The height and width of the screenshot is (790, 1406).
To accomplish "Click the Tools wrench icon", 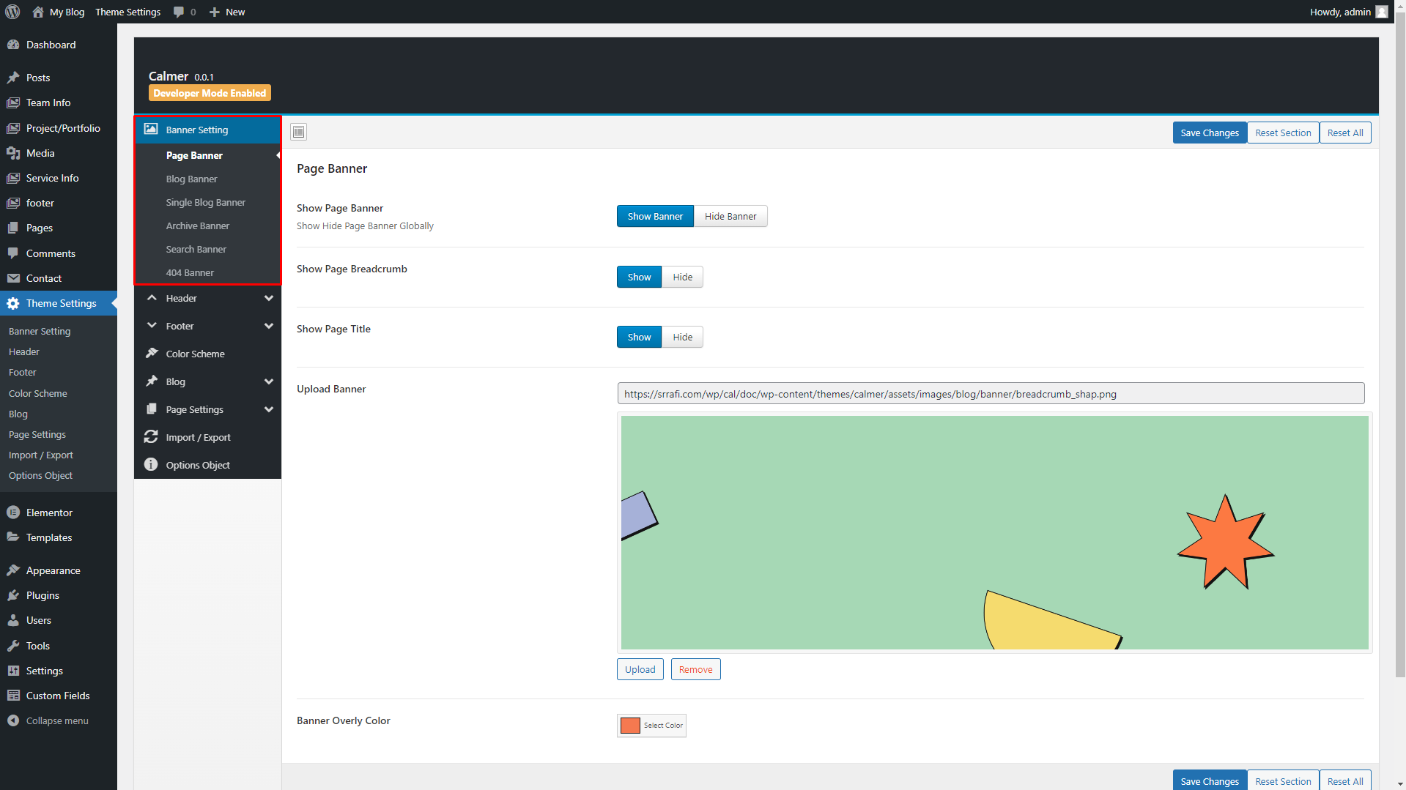I will pos(13,646).
